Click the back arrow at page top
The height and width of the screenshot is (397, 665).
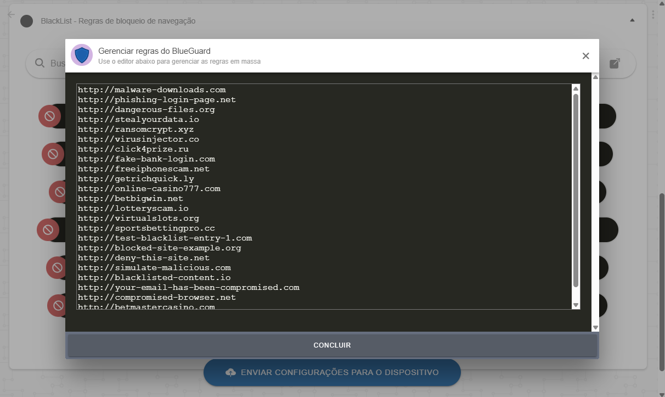(11, 14)
